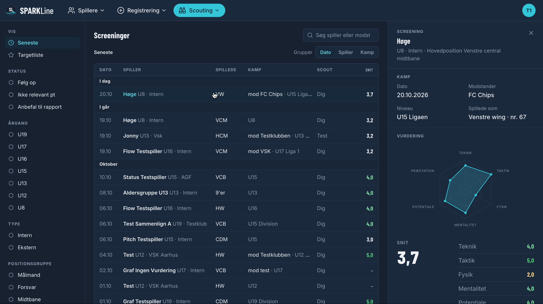Open the Aldersgruppe U13 screening row
The width and height of the screenshot is (543, 304).
236,193
